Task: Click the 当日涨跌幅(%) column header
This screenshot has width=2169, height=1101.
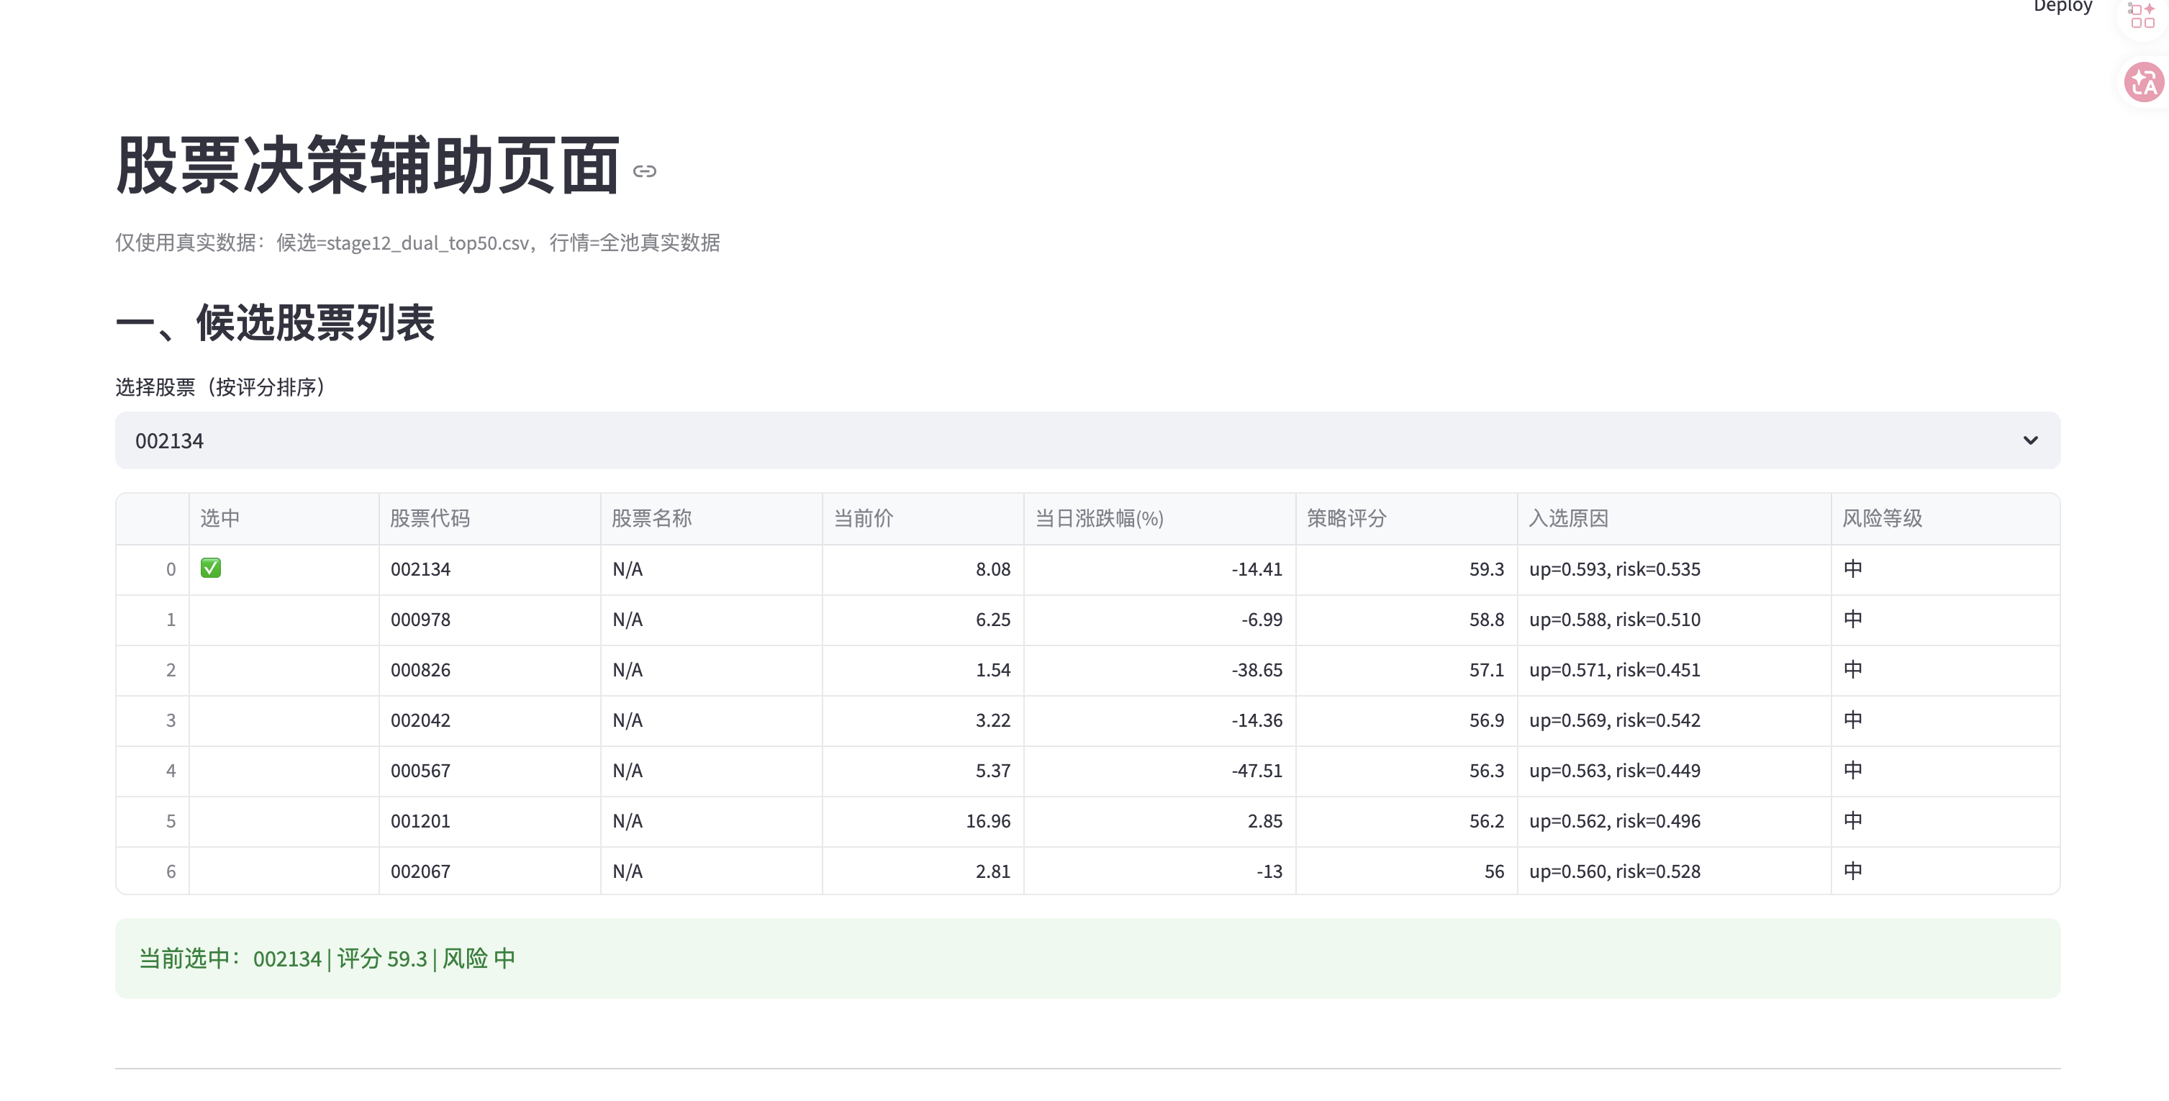Action: pos(1099,519)
